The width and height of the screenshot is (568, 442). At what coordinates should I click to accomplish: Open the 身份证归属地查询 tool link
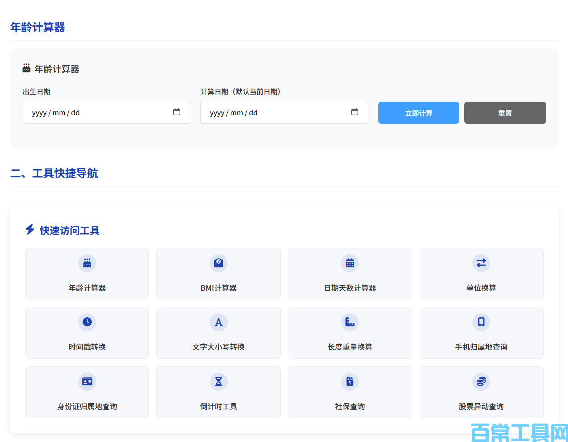pyautogui.click(x=87, y=392)
